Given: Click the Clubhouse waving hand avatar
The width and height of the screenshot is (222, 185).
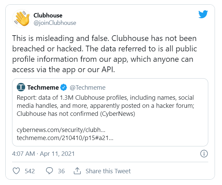Looking at the screenshot, I should click(21, 19).
